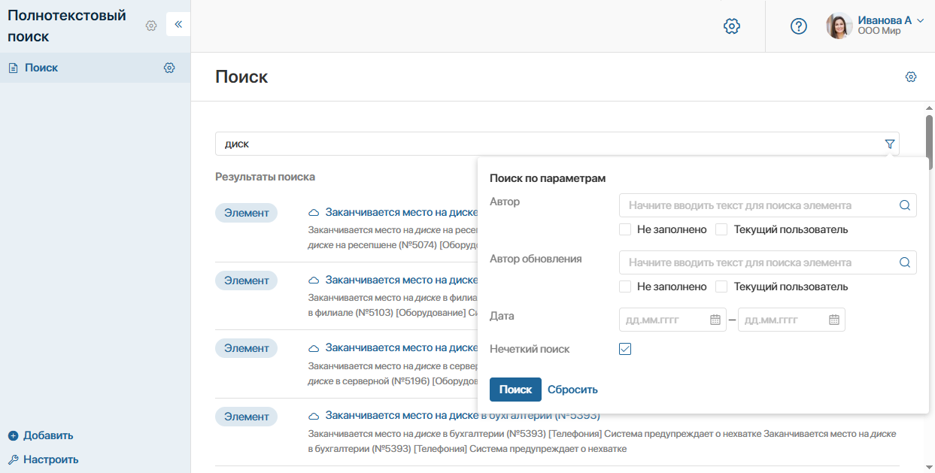The height and width of the screenshot is (473, 935).
Task: Open the settings gear in the top header
Action: coord(732,26)
